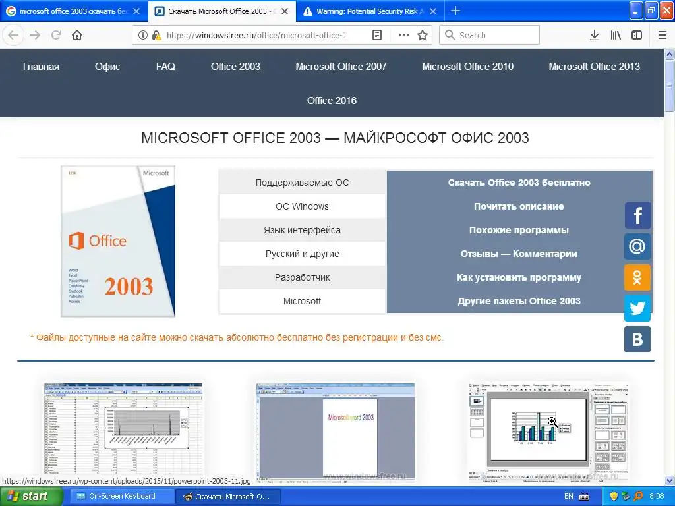The image size is (675, 506).
Task: Click the magnifier tray icon
Action: 638,496
